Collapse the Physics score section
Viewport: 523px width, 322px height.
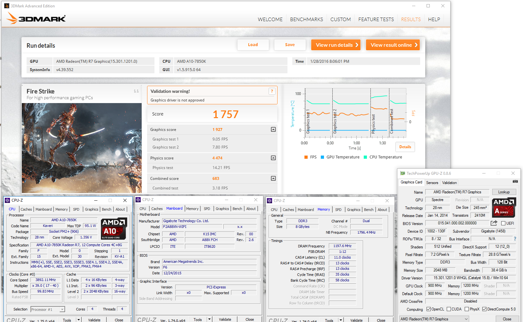273,158
